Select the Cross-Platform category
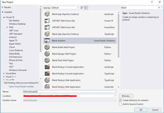 tap(16, 50)
